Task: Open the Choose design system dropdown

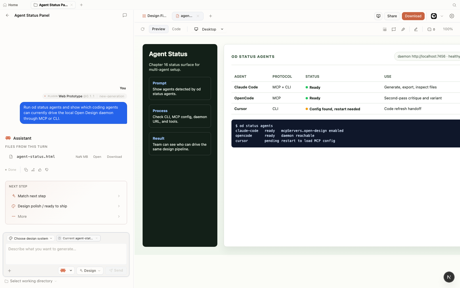Action: coord(31,238)
